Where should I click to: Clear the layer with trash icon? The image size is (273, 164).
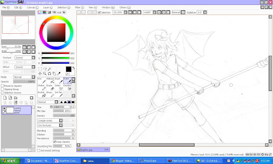(x=21, y=102)
